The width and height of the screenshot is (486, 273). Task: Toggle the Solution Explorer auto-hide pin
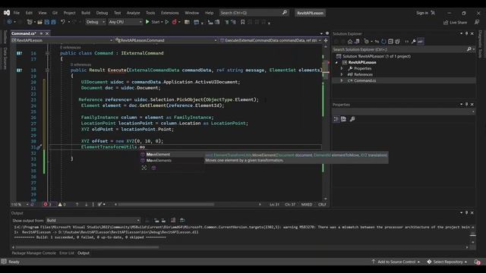(x=466, y=33)
